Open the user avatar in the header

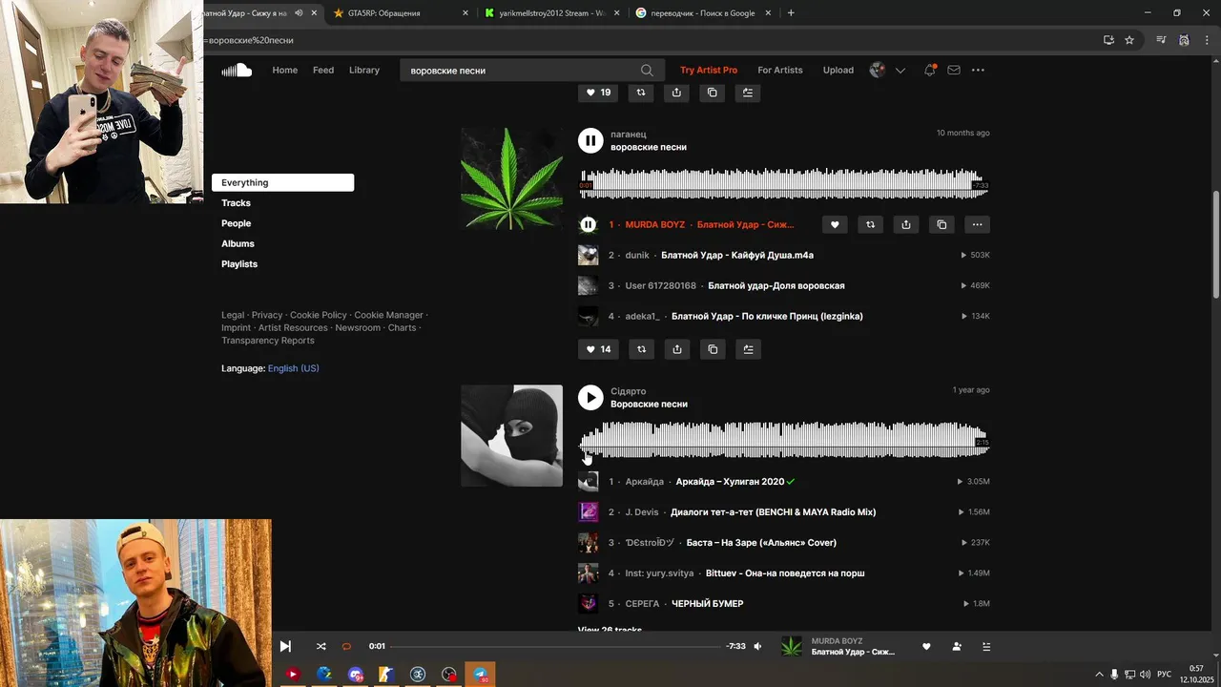(x=878, y=70)
